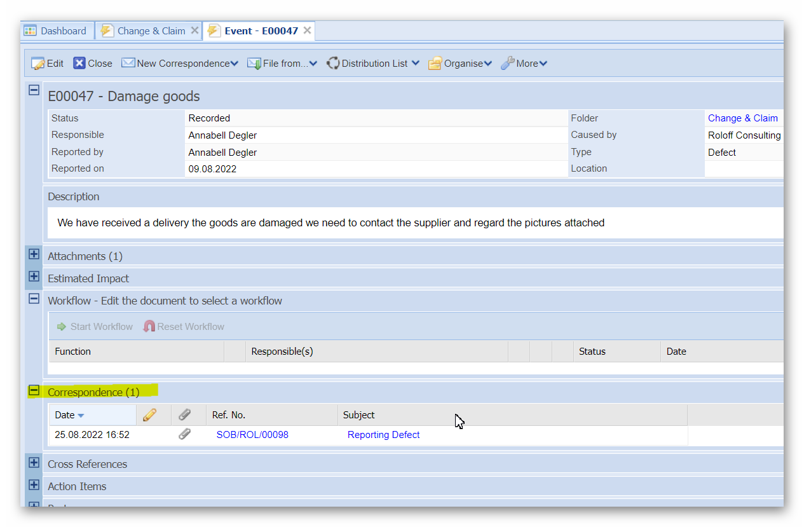Click the New Correspondence envelope icon
The width and height of the screenshot is (804, 527).
[128, 64]
